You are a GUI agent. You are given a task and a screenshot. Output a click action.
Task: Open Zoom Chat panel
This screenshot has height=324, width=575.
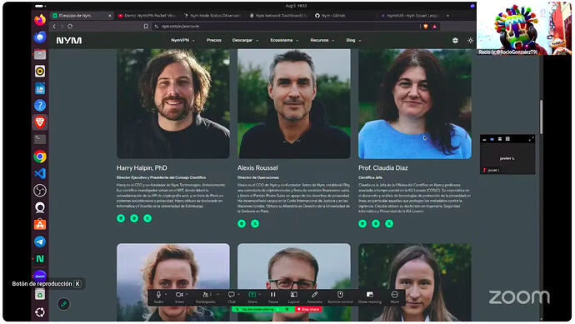tap(232, 297)
